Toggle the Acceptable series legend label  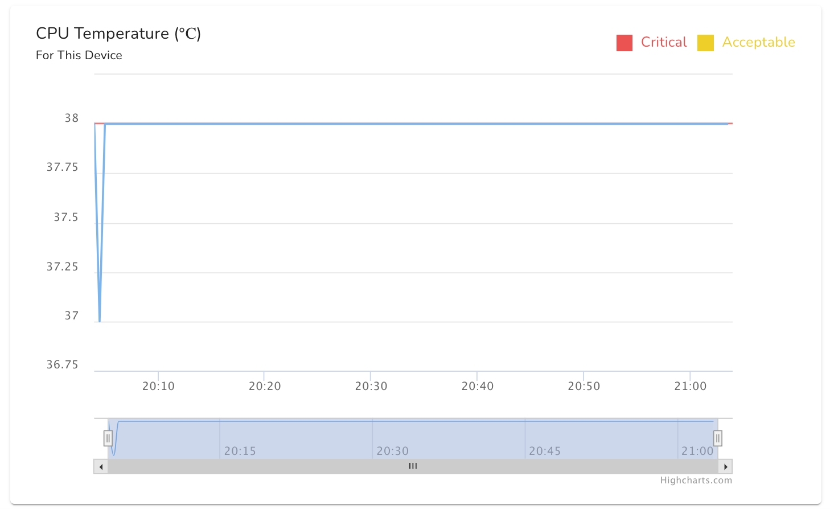point(758,42)
